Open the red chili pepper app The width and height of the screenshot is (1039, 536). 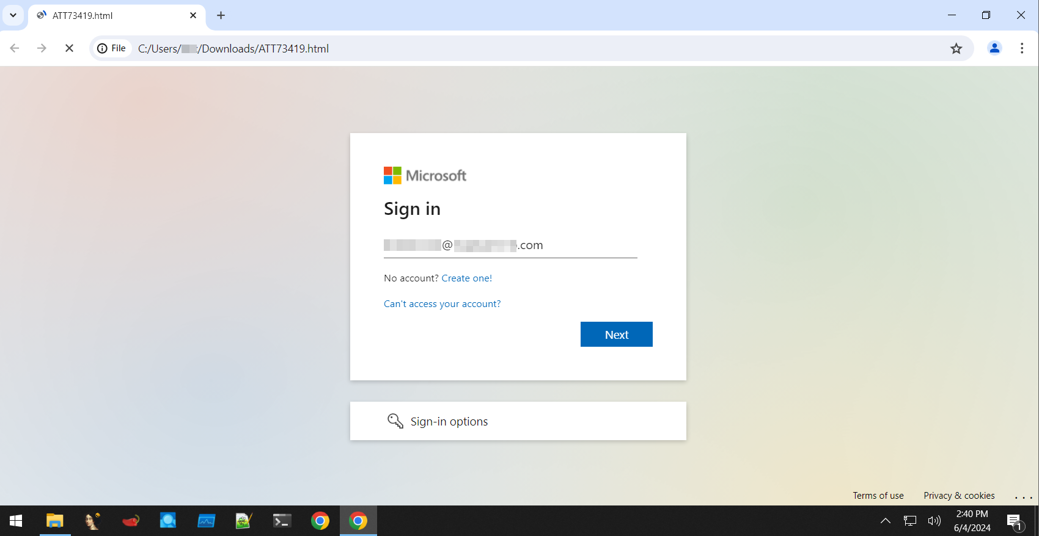[131, 521]
